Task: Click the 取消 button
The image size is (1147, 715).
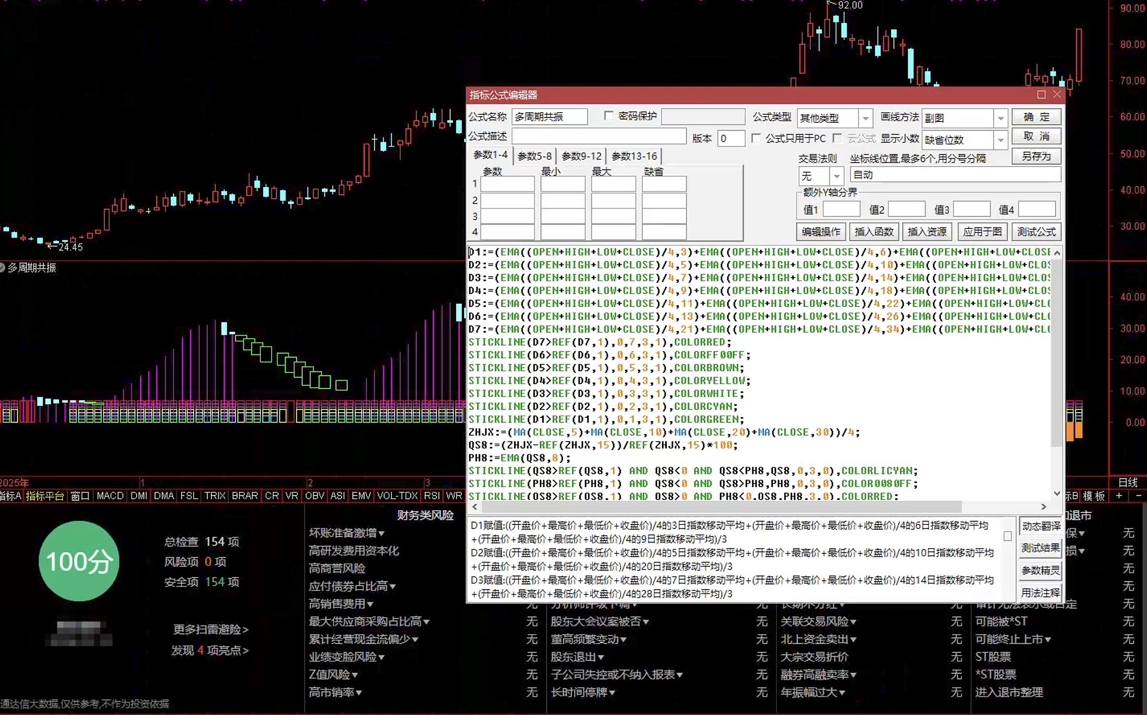Action: (x=1036, y=136)
